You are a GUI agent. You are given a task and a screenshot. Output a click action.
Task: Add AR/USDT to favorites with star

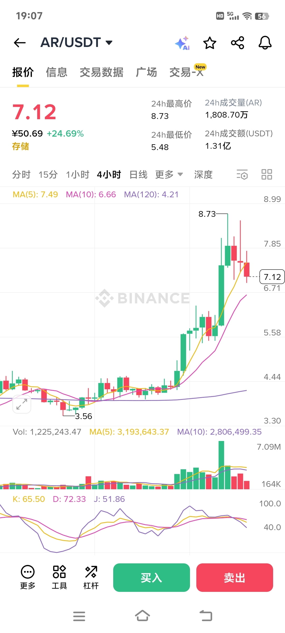[x=210, y=43]
